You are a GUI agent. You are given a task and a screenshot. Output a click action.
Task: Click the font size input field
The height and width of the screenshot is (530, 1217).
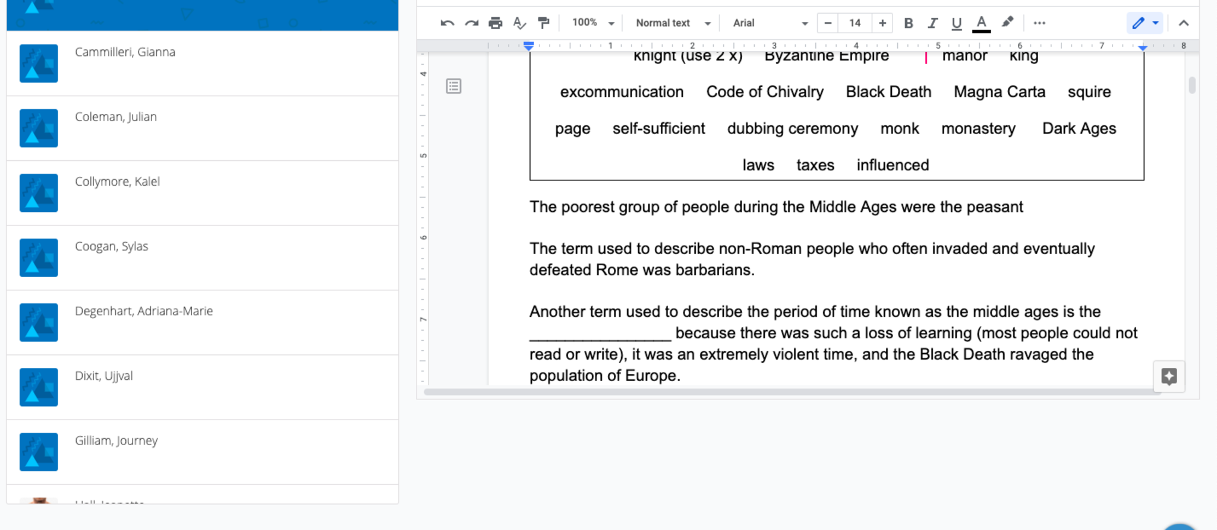(x=855, y=23)
